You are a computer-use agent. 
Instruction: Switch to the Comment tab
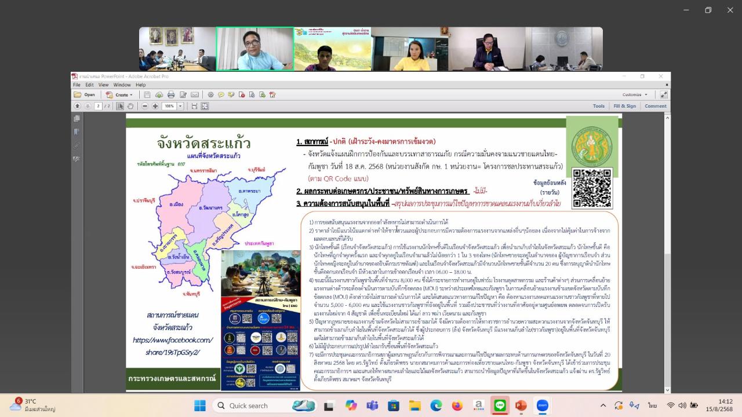click(x=656, y=106)
